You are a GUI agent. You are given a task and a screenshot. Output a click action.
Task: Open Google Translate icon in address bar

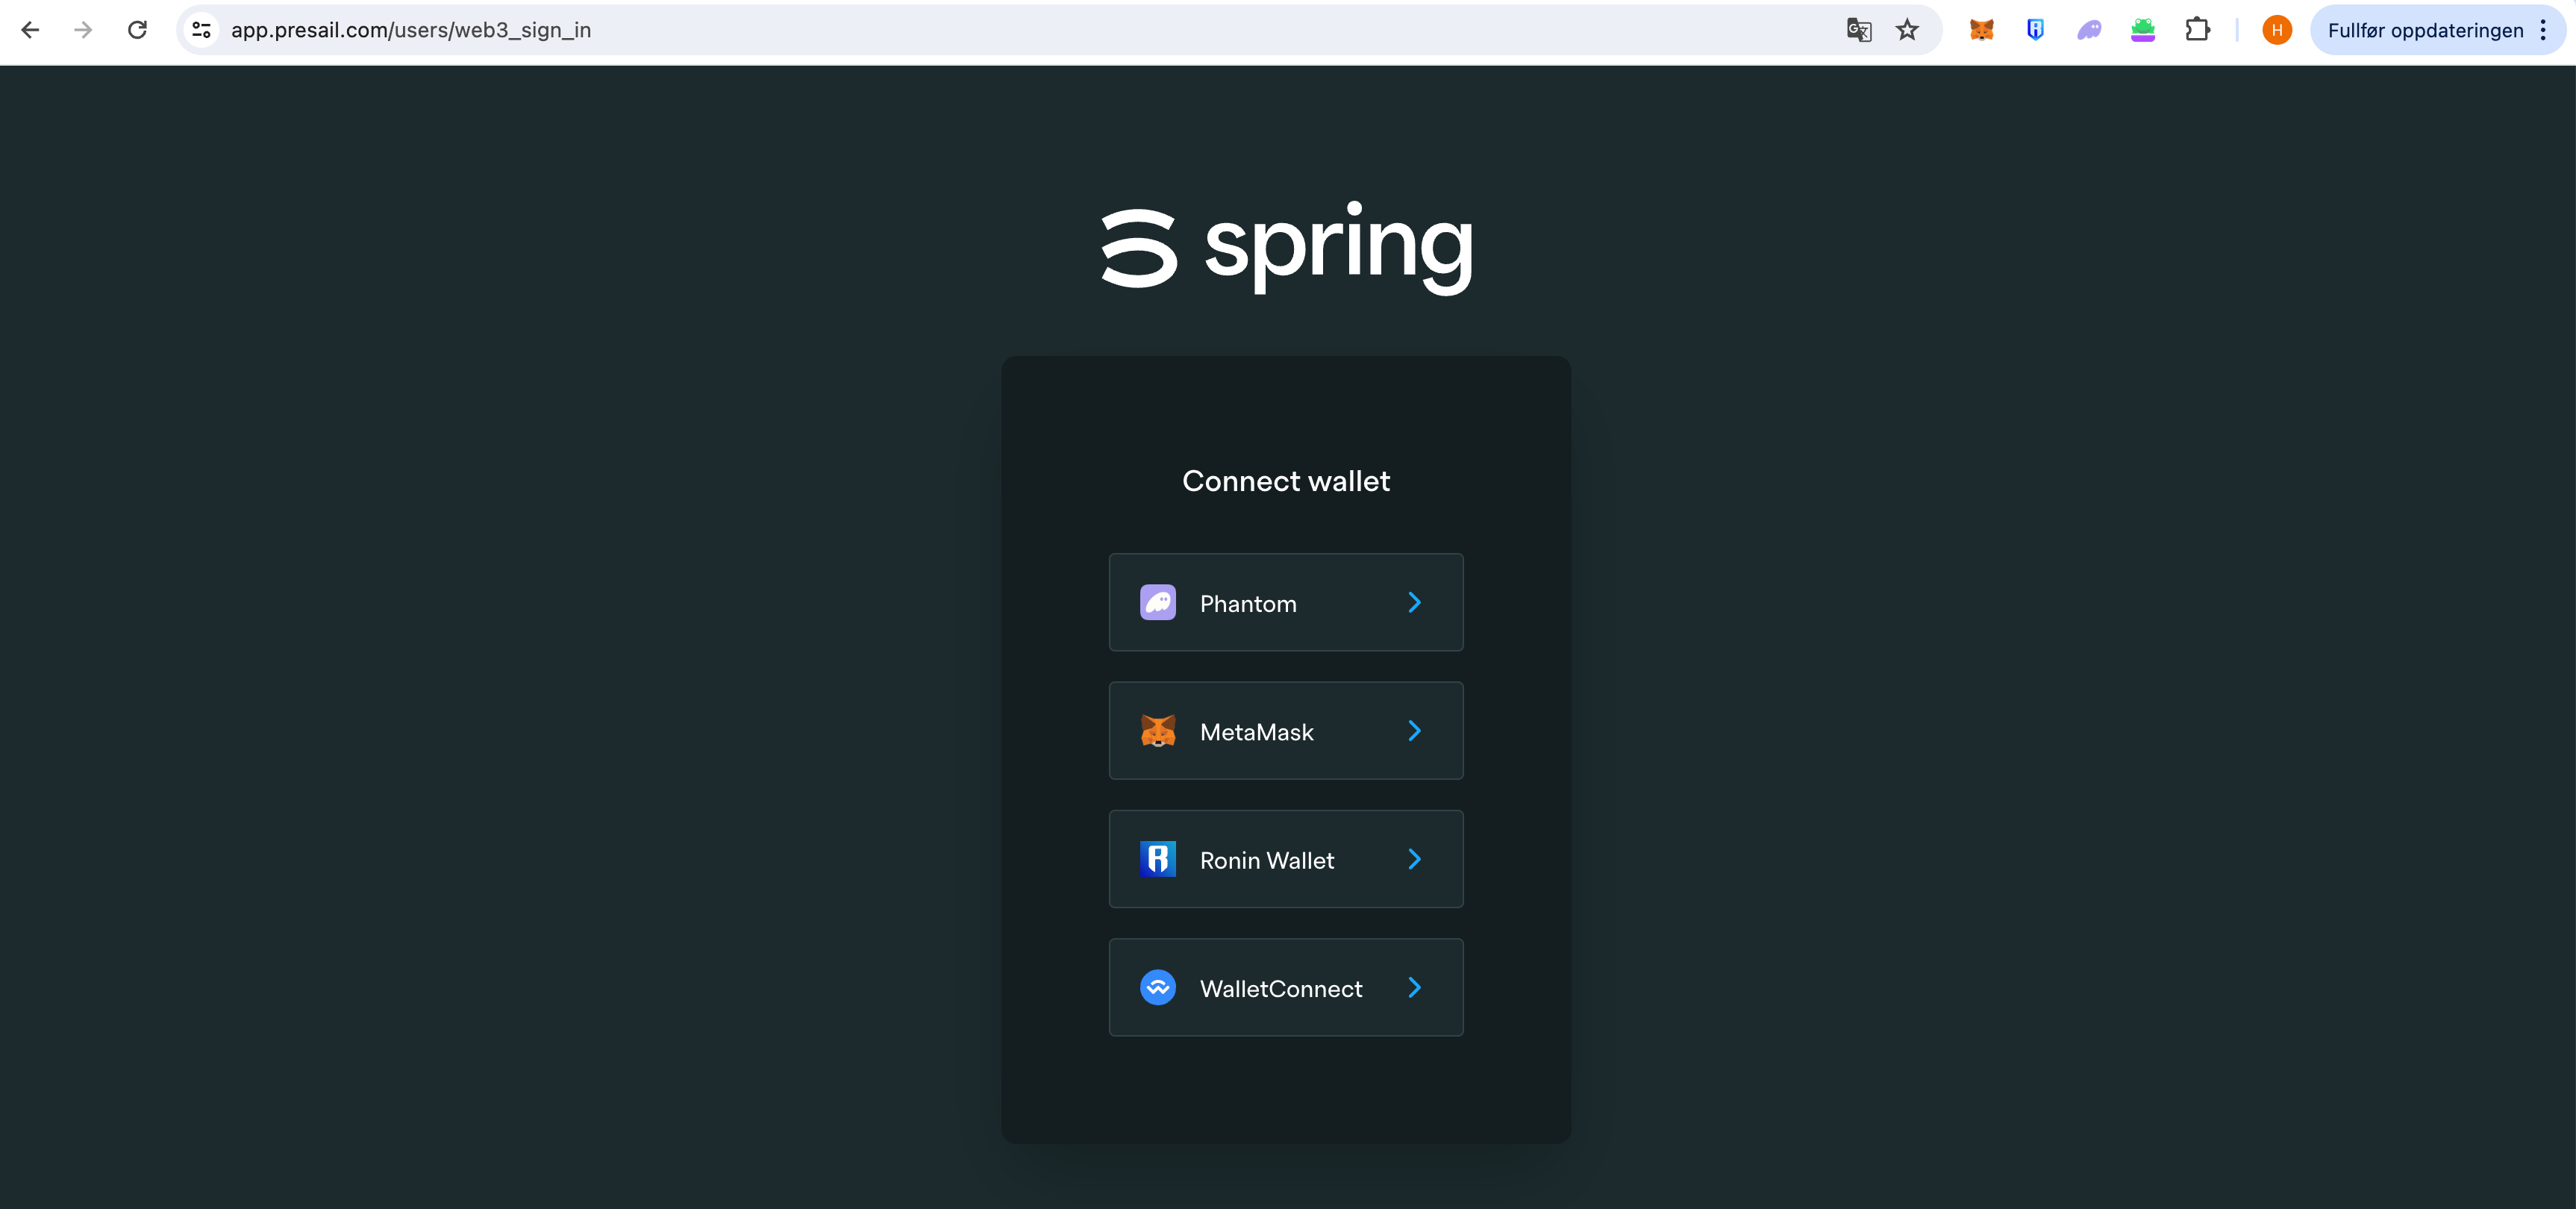point(1859,30)
